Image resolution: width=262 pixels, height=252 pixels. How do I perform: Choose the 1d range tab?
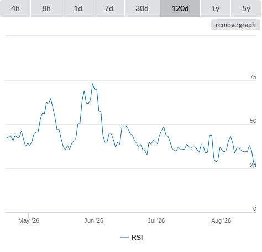coord(78,8)
